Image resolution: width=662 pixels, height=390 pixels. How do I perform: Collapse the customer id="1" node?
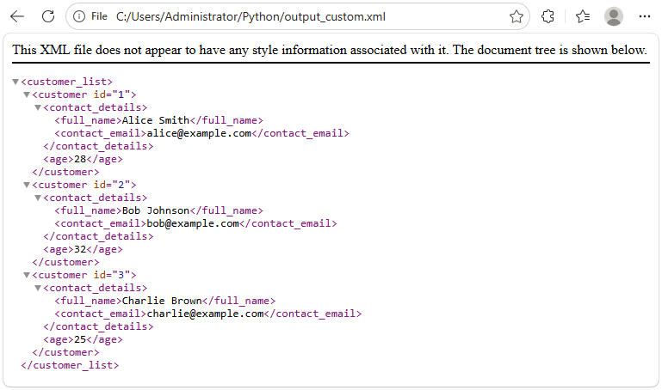pyautogui.click(x=27, y=94)
